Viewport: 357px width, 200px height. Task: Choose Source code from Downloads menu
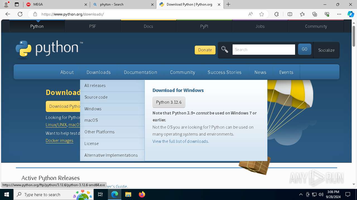click(x=112, y=97)
